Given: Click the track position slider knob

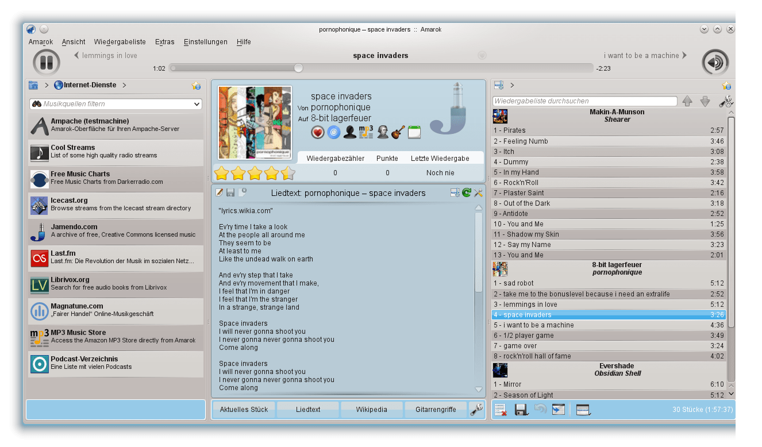Looking at the screenshot, I should [298, 68].
